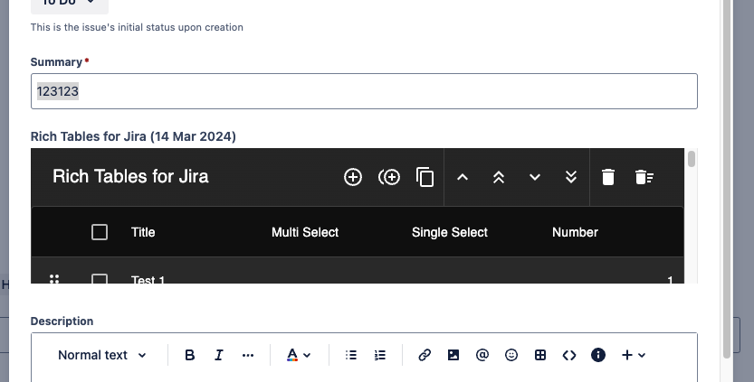Click the Multi Select column header

[305, 232]
